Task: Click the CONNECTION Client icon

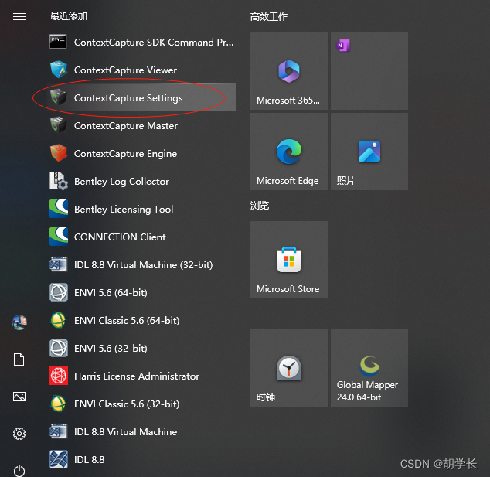Action: 59,237
